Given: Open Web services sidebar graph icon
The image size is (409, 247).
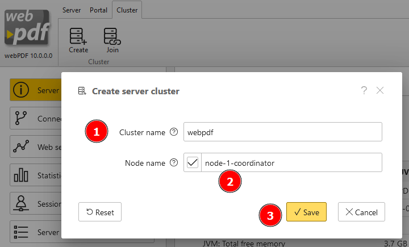Looking at the screenshot, I should 21,146.
